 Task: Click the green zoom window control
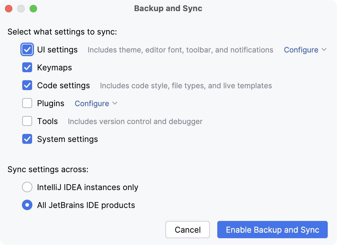pyautogui.click(x=33, y=9)
